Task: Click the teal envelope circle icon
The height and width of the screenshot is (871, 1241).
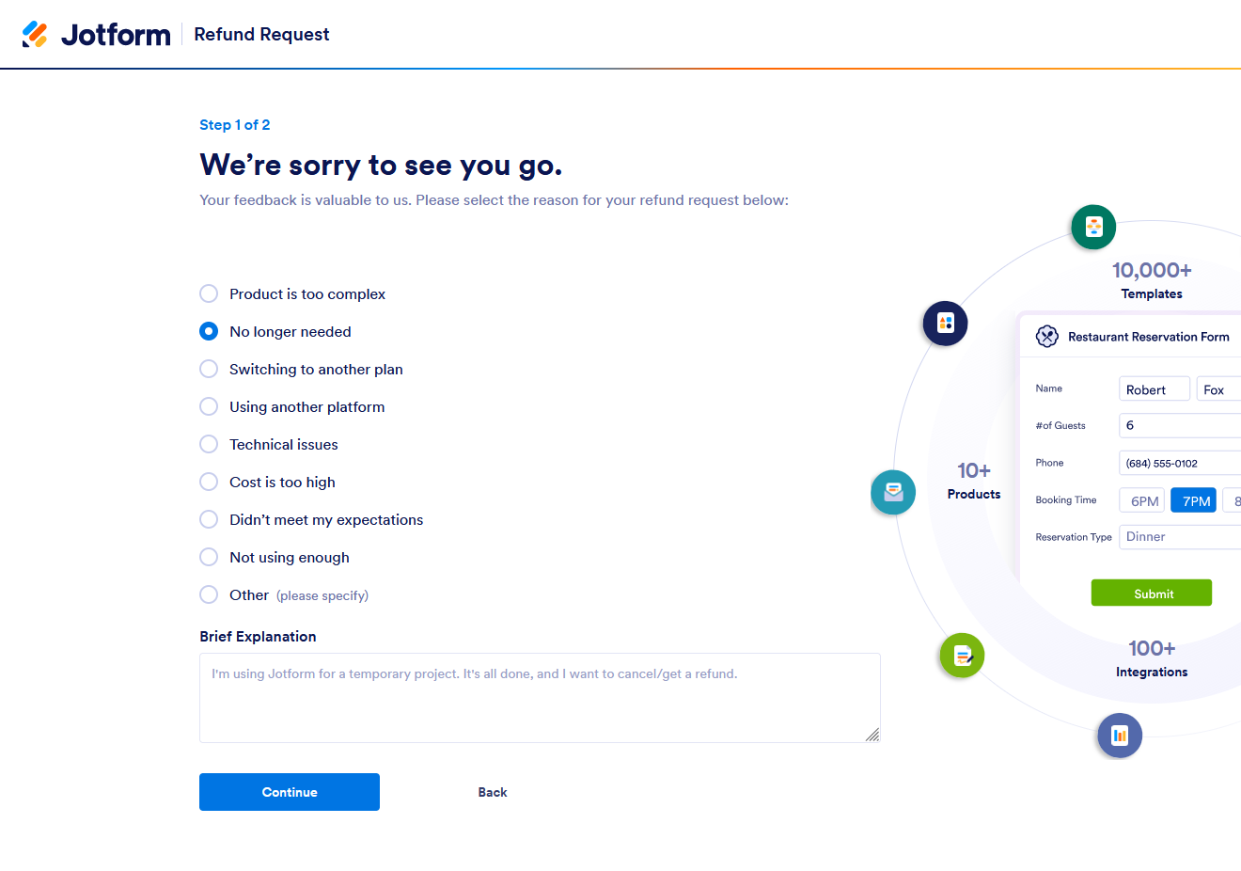Action: pos(893,492)
